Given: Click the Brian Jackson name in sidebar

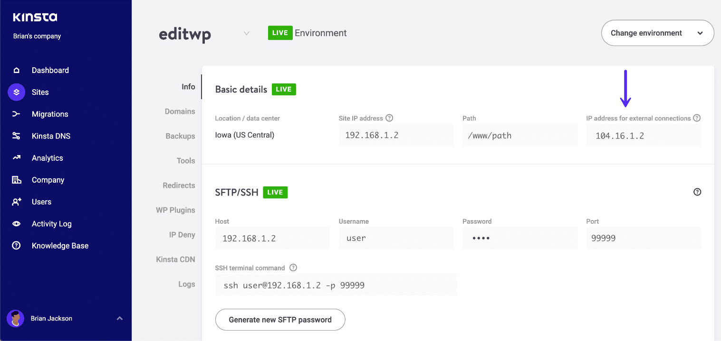Looking at the screenshot, I should pyautogui.click(x=51, y=318).
